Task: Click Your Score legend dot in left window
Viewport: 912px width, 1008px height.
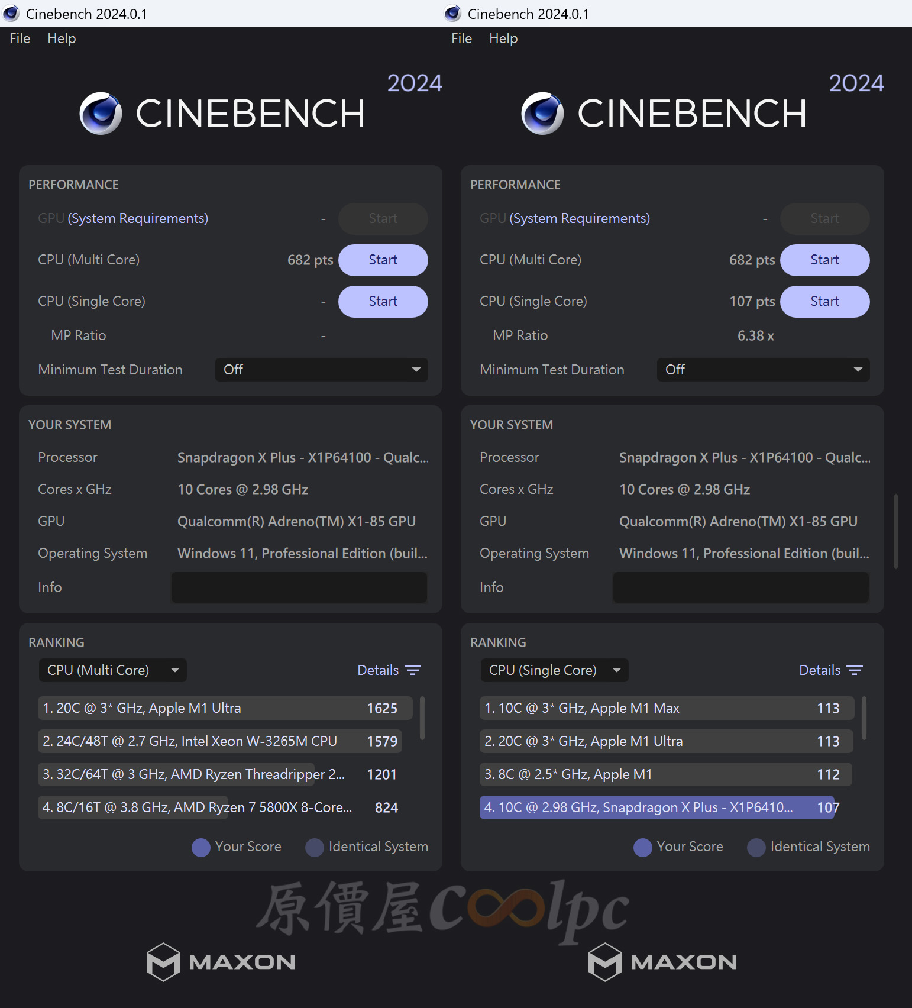Action: tap(201, 847)
